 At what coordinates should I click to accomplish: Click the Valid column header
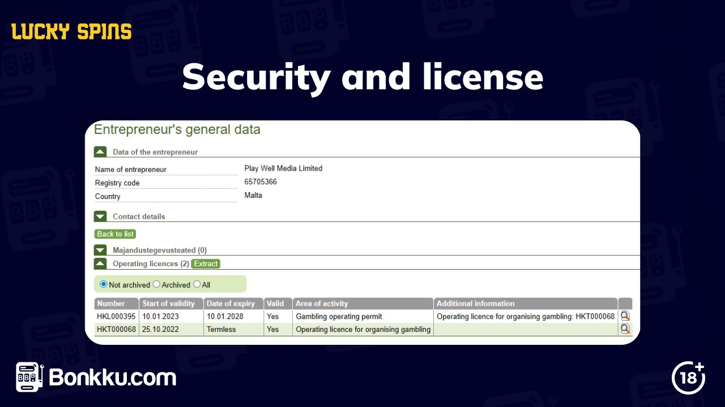(x=278, y=304)
